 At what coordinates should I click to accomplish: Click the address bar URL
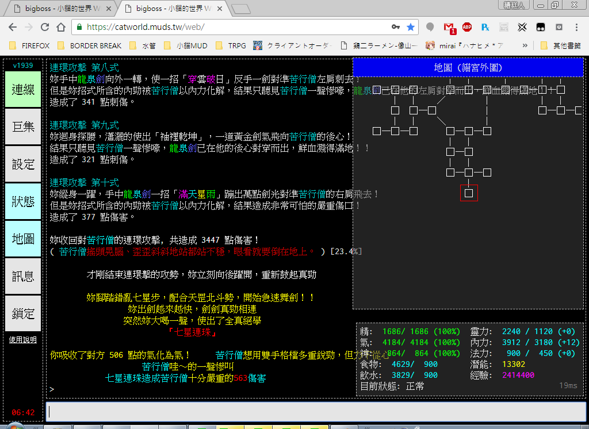pyautogui.click(x=146, y=27)
